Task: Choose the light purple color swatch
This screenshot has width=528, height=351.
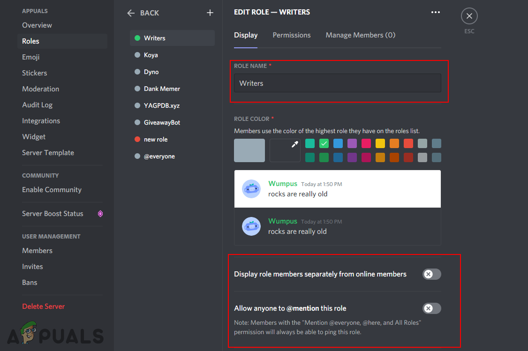Action: 352,143
